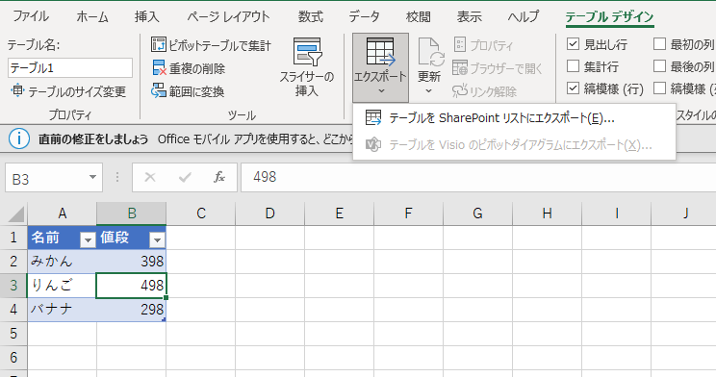The image size is (716, 377).
Task: Select column D header
Action: pos(269,214)
